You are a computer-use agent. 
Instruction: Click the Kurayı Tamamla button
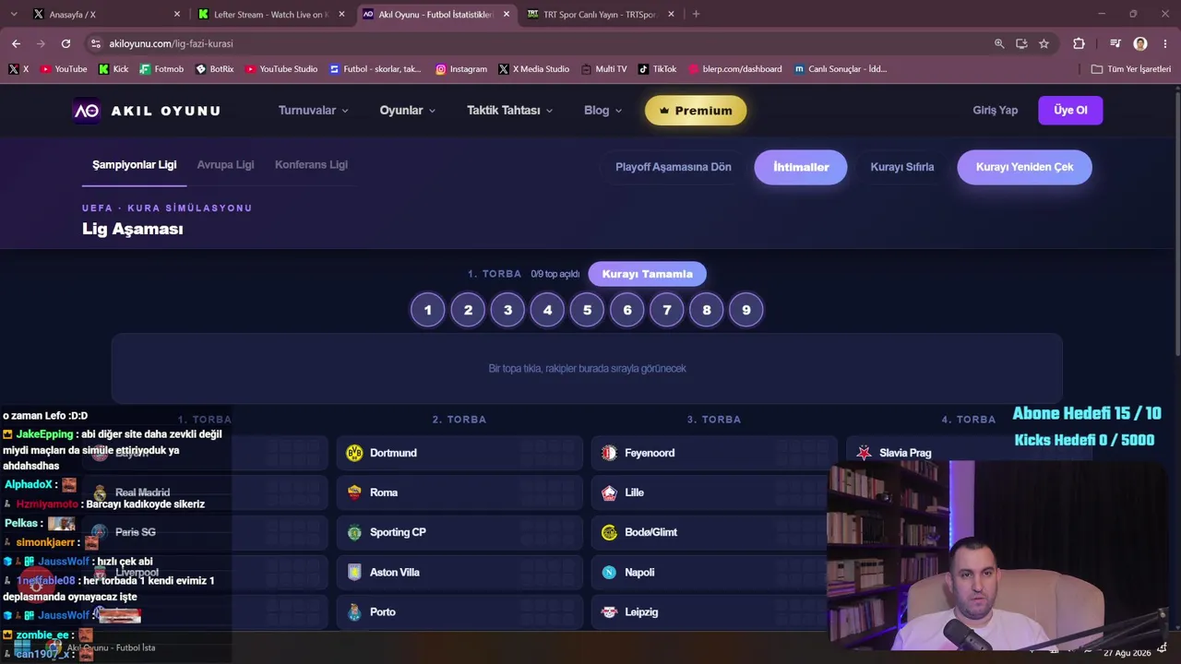tap(647, 274)
